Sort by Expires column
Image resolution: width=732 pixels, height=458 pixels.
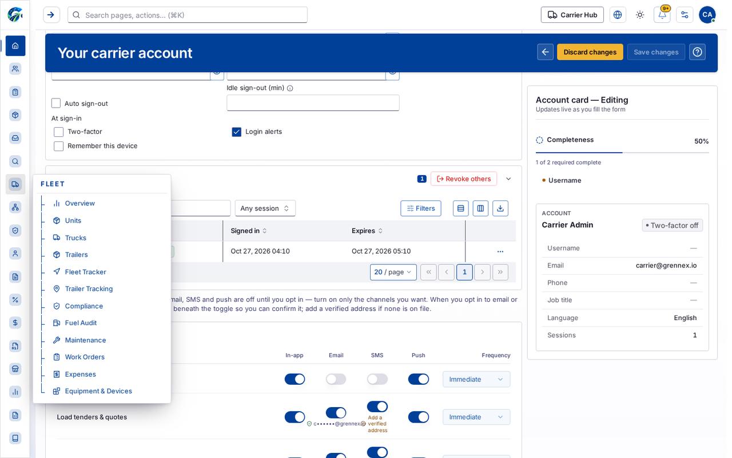tap(367, 231)
